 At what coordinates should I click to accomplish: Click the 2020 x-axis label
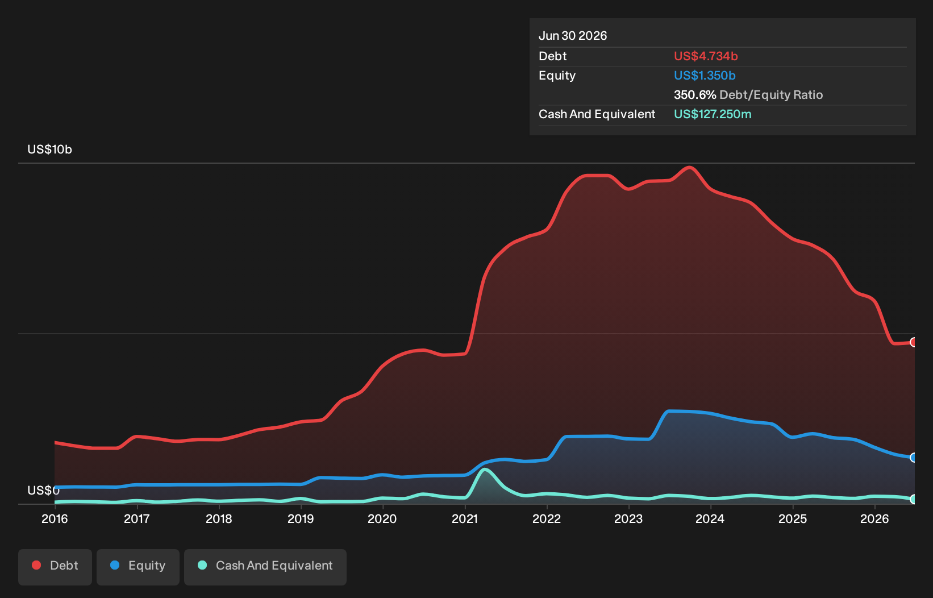pos(382,518)
